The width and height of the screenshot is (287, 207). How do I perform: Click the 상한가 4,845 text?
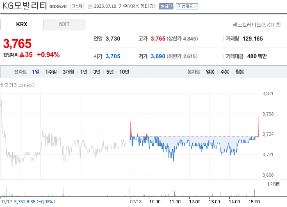[x=182, y=39]
